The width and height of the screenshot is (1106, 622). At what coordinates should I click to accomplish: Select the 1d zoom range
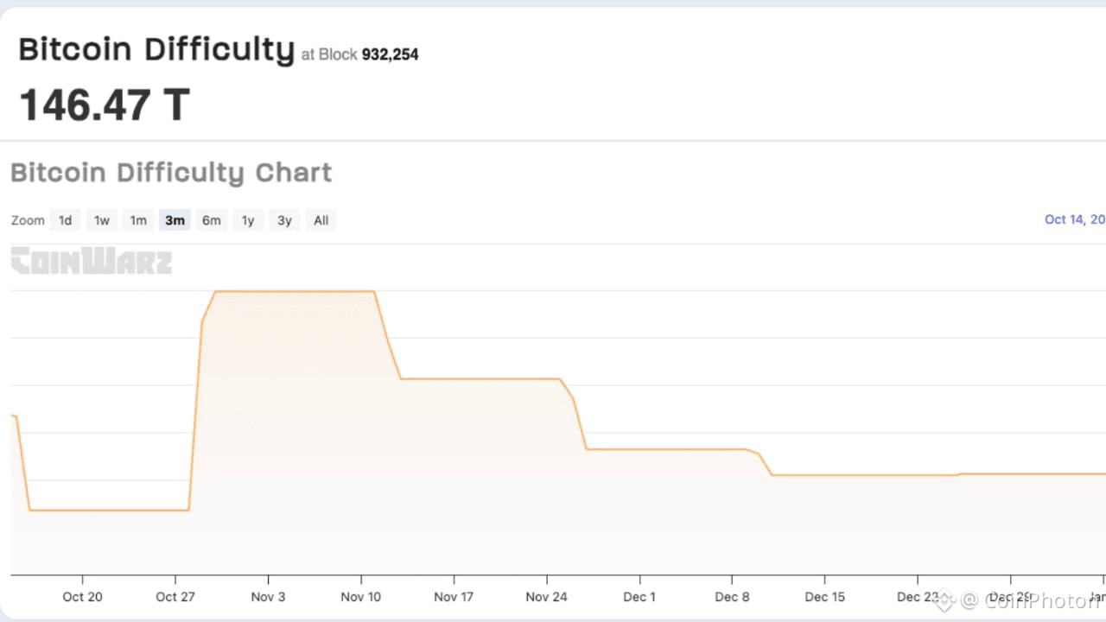pos(65,220)
